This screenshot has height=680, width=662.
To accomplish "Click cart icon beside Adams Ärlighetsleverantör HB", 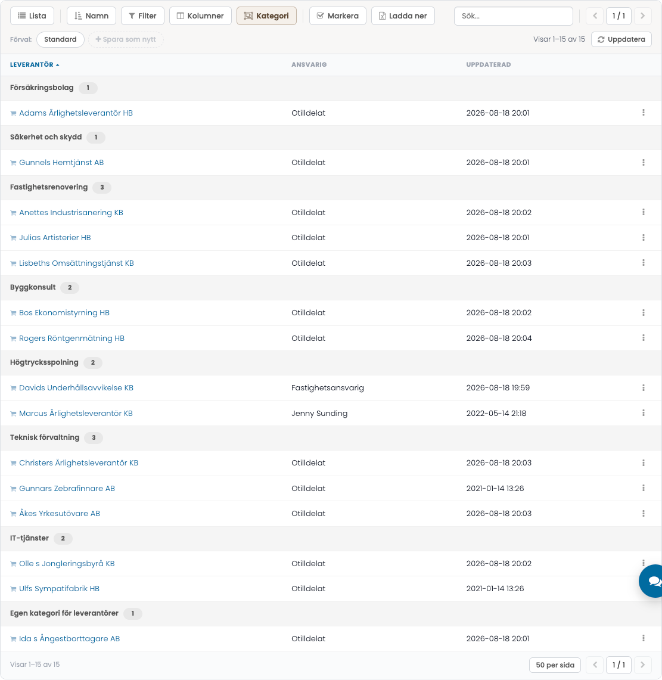I will pyautogui.click(x=14, y=114).
